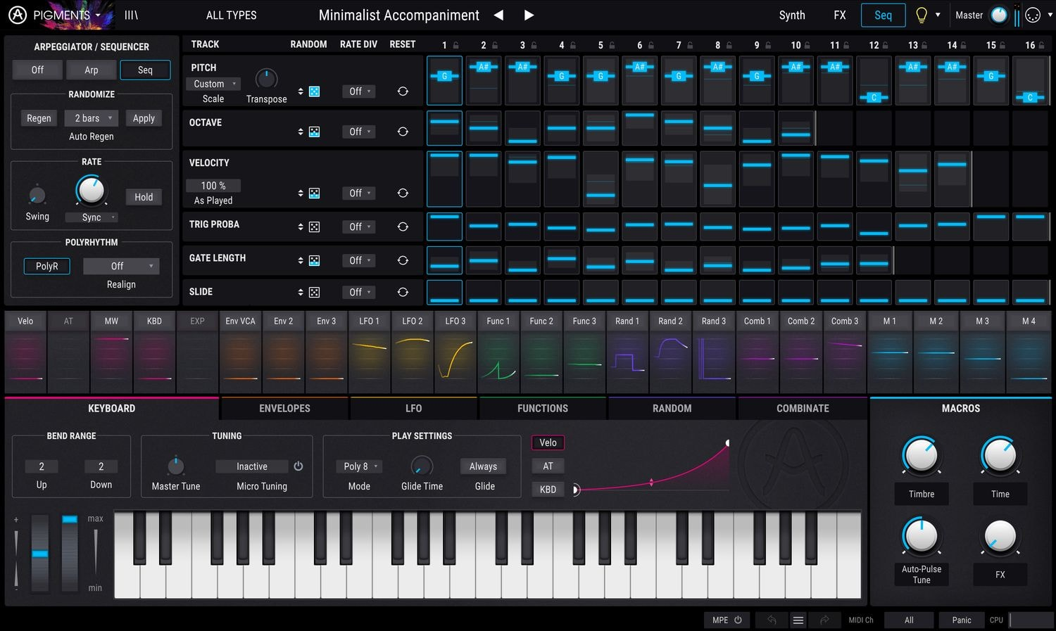
Task: Select the AT curve button
Action: point(548,466)
